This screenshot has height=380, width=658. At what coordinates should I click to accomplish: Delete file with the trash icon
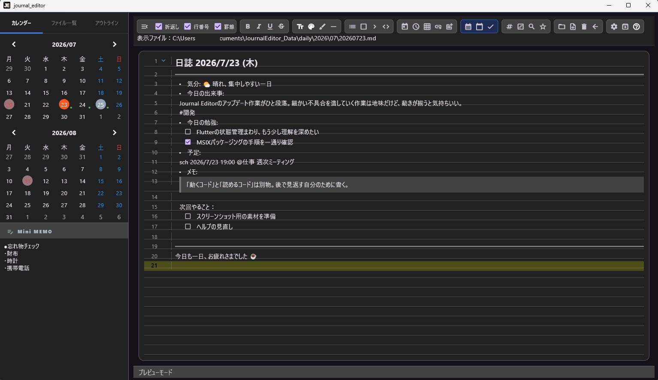584,27
